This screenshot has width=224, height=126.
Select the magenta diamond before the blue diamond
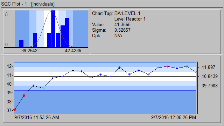(167, 66)
